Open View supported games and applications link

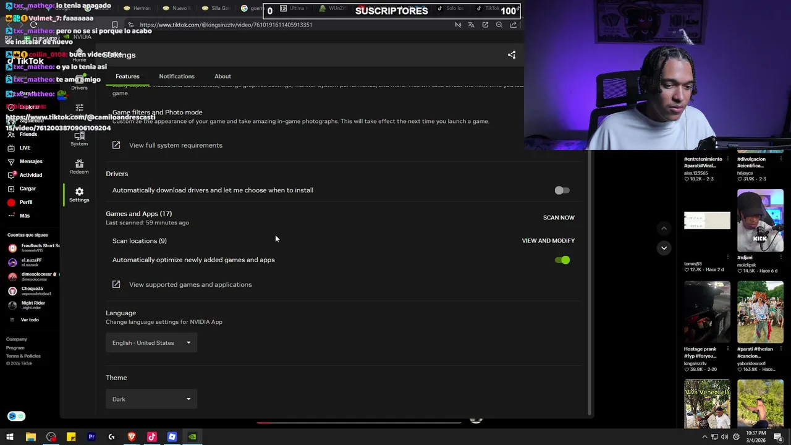190,284
